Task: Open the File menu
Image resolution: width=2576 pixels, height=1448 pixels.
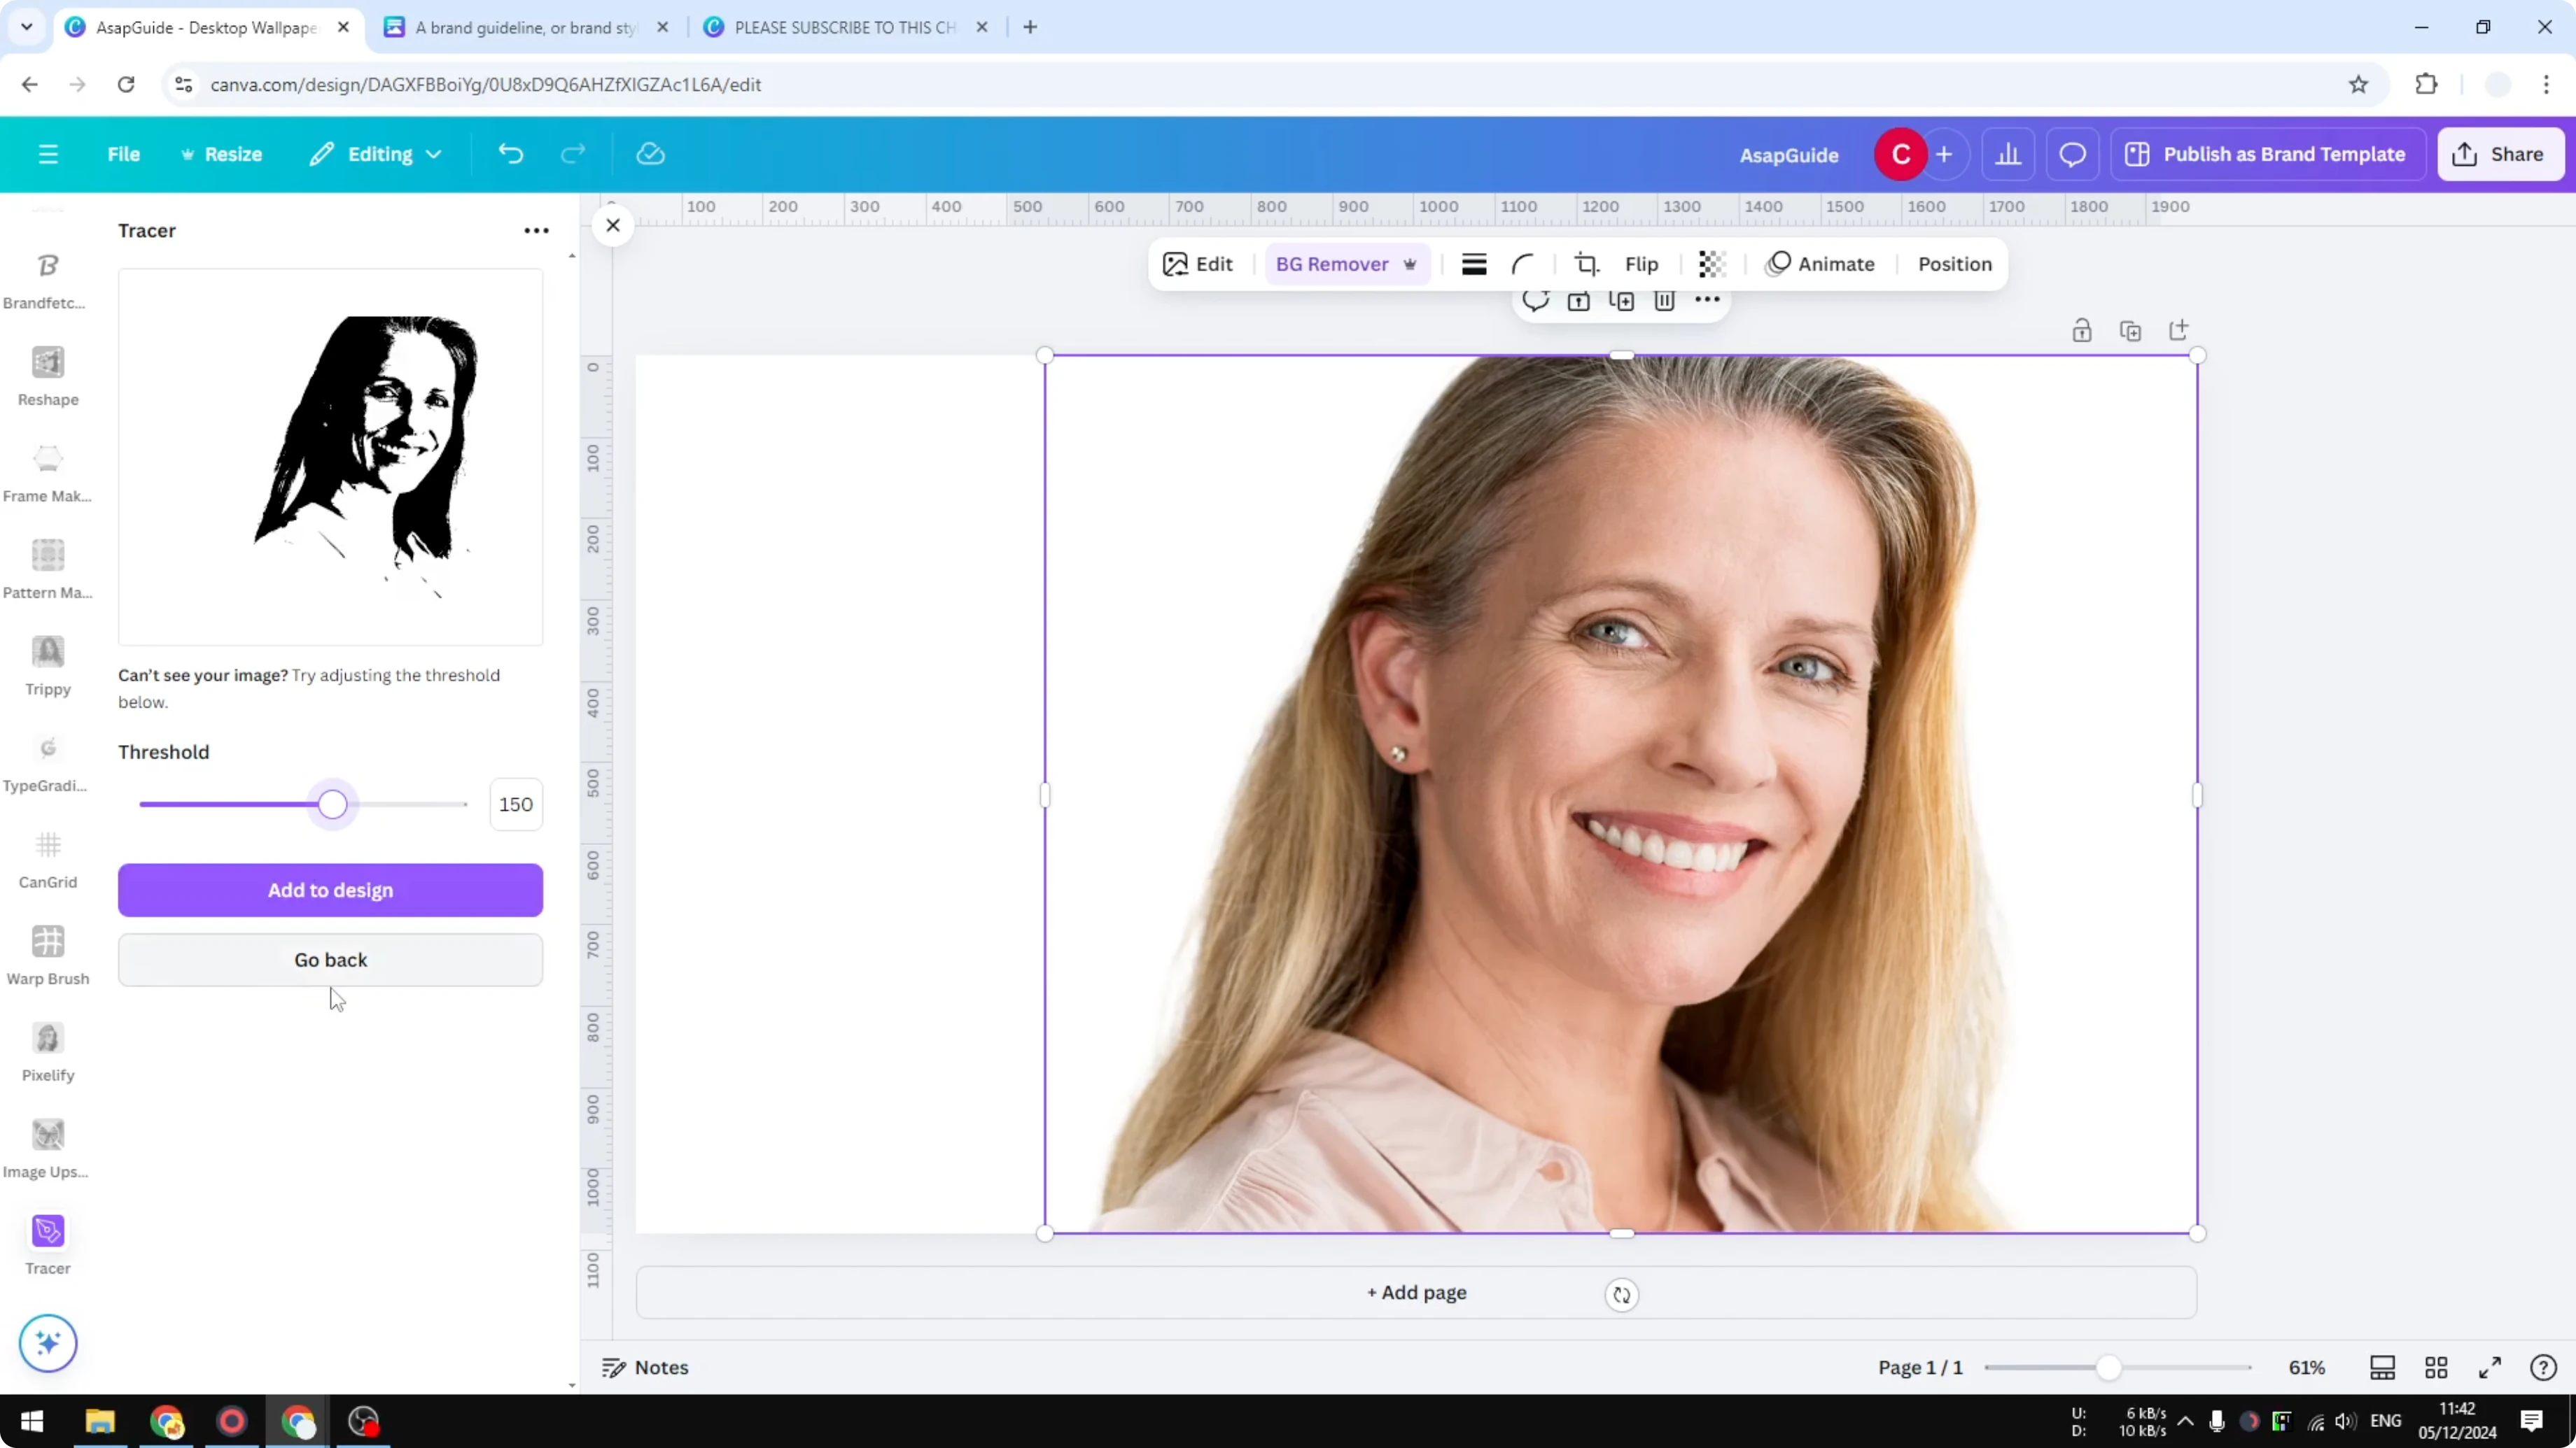Action: pyautogui.click(x=124, y=153)
